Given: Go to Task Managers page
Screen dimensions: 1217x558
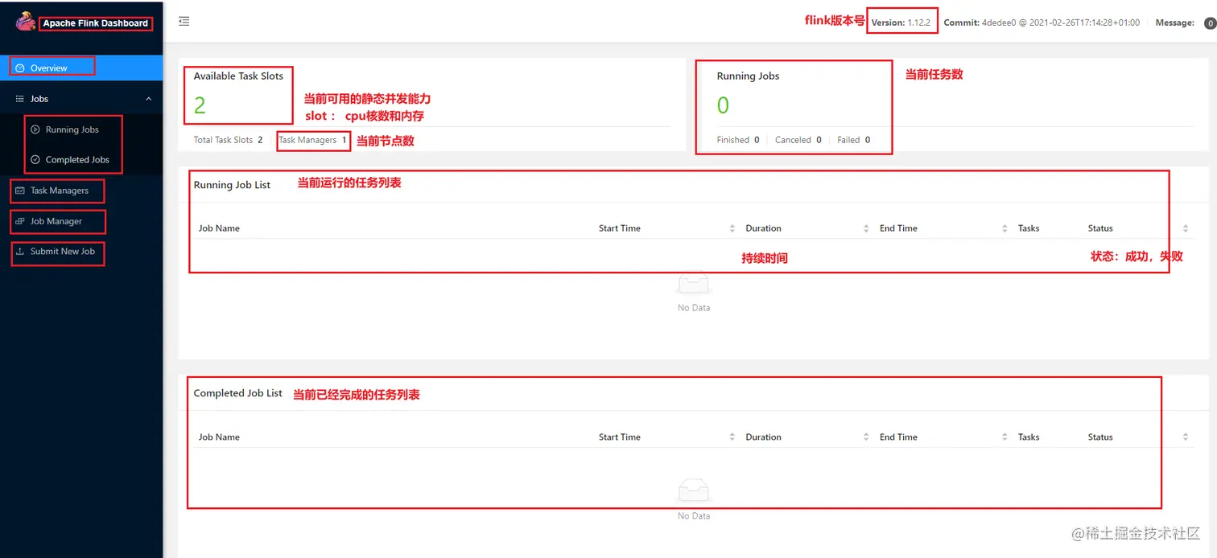Looking at the screenshot, I should tap(60, 191).
